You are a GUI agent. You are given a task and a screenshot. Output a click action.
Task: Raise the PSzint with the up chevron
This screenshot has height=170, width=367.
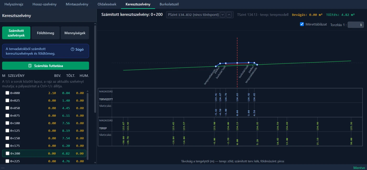click(229, 15)
